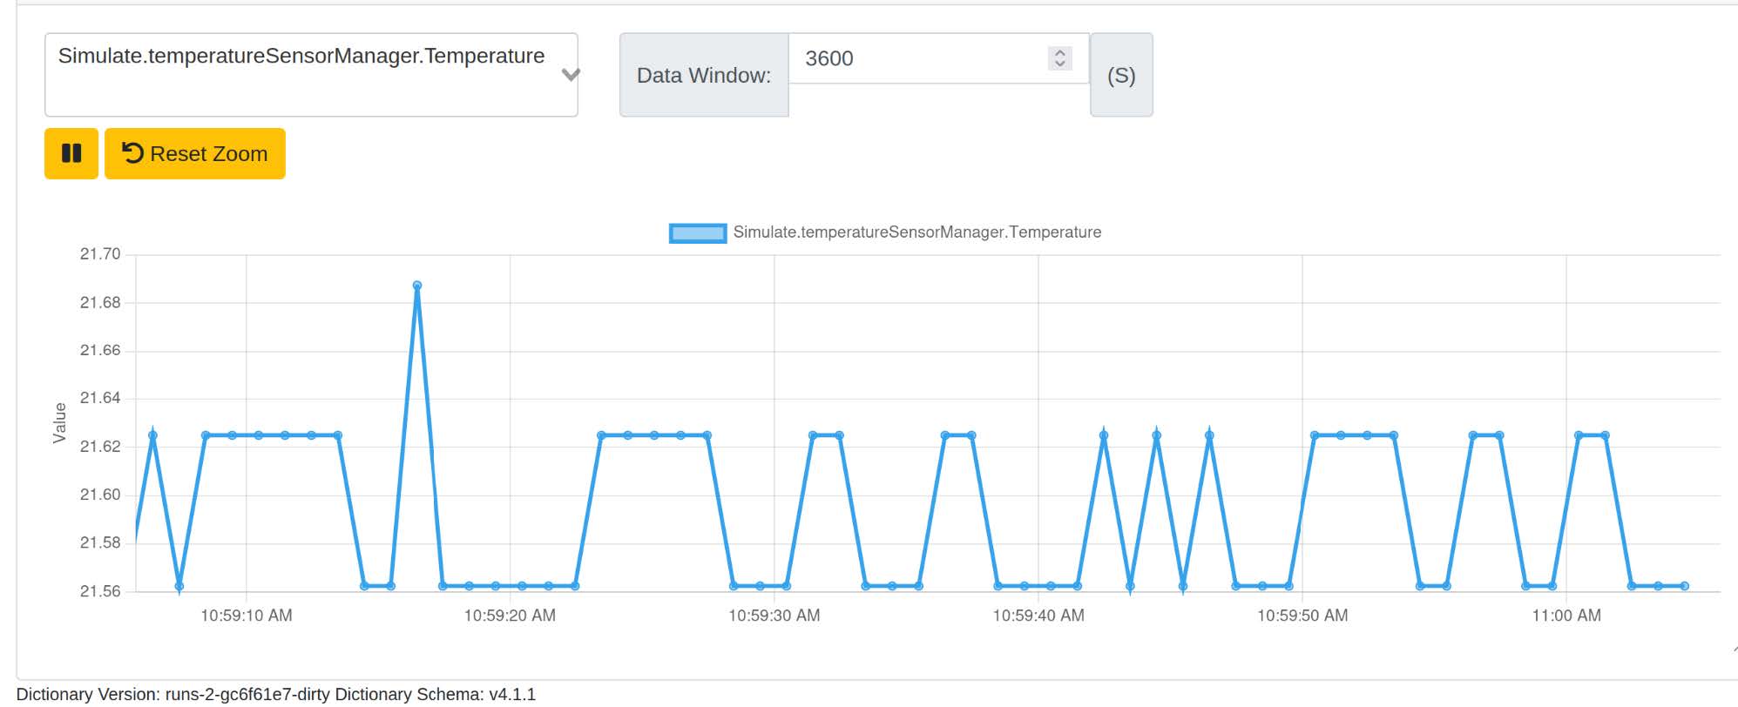Click the 10:59:10 AM axis label

tap(247, 616)
